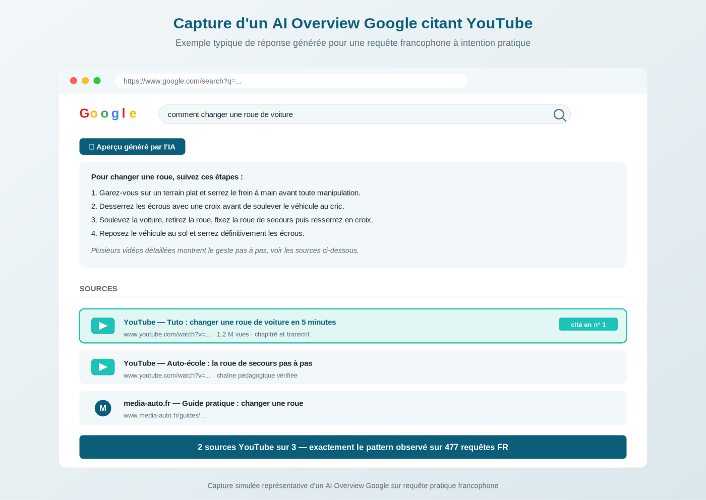The height and width of the screenshot is (500, 706).
Task: Click step '3. Soulevez la voiture, retirez la roue'
Action: (x=232, y=220)
